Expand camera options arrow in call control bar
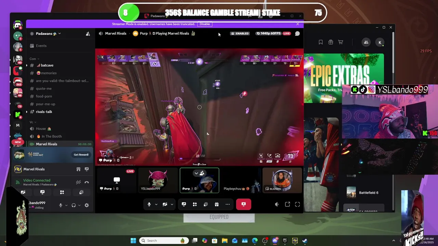The width and height of the screenshot is (438, 246). (x=172, y=204)
